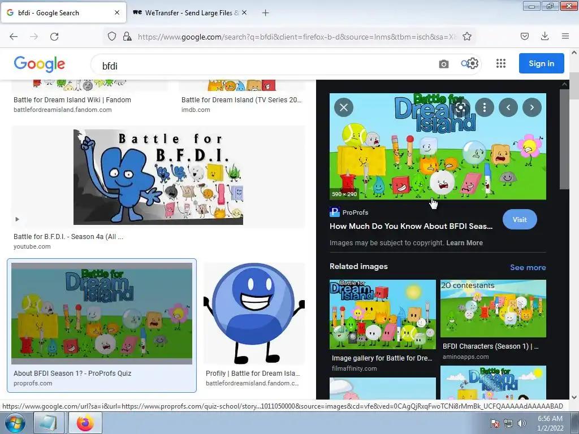Click the browser address bar URL
Screen dimensions: 579x434
point(297,37)
